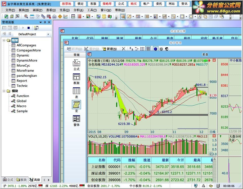
Task: Open the octagon tool dropdown arrow
Action: (195, 16)
